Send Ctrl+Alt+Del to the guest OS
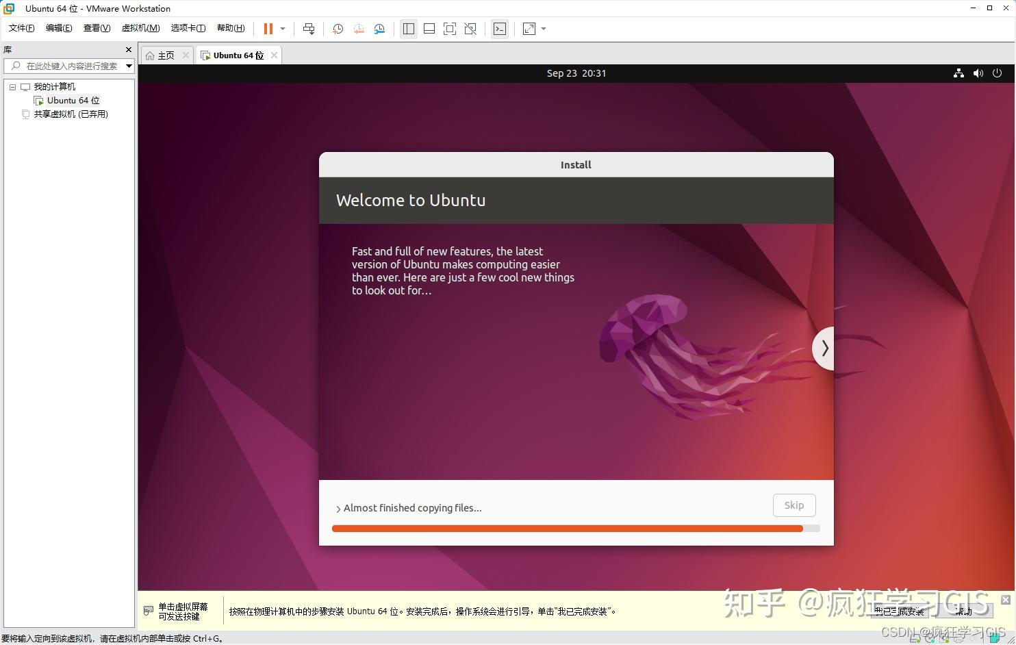Image resolution: width=1016 pixels, height=645 pixels. pos(309,29)
